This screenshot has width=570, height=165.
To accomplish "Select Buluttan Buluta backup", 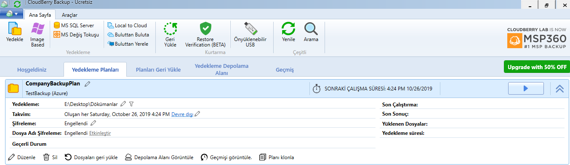I will pos(128,35).
